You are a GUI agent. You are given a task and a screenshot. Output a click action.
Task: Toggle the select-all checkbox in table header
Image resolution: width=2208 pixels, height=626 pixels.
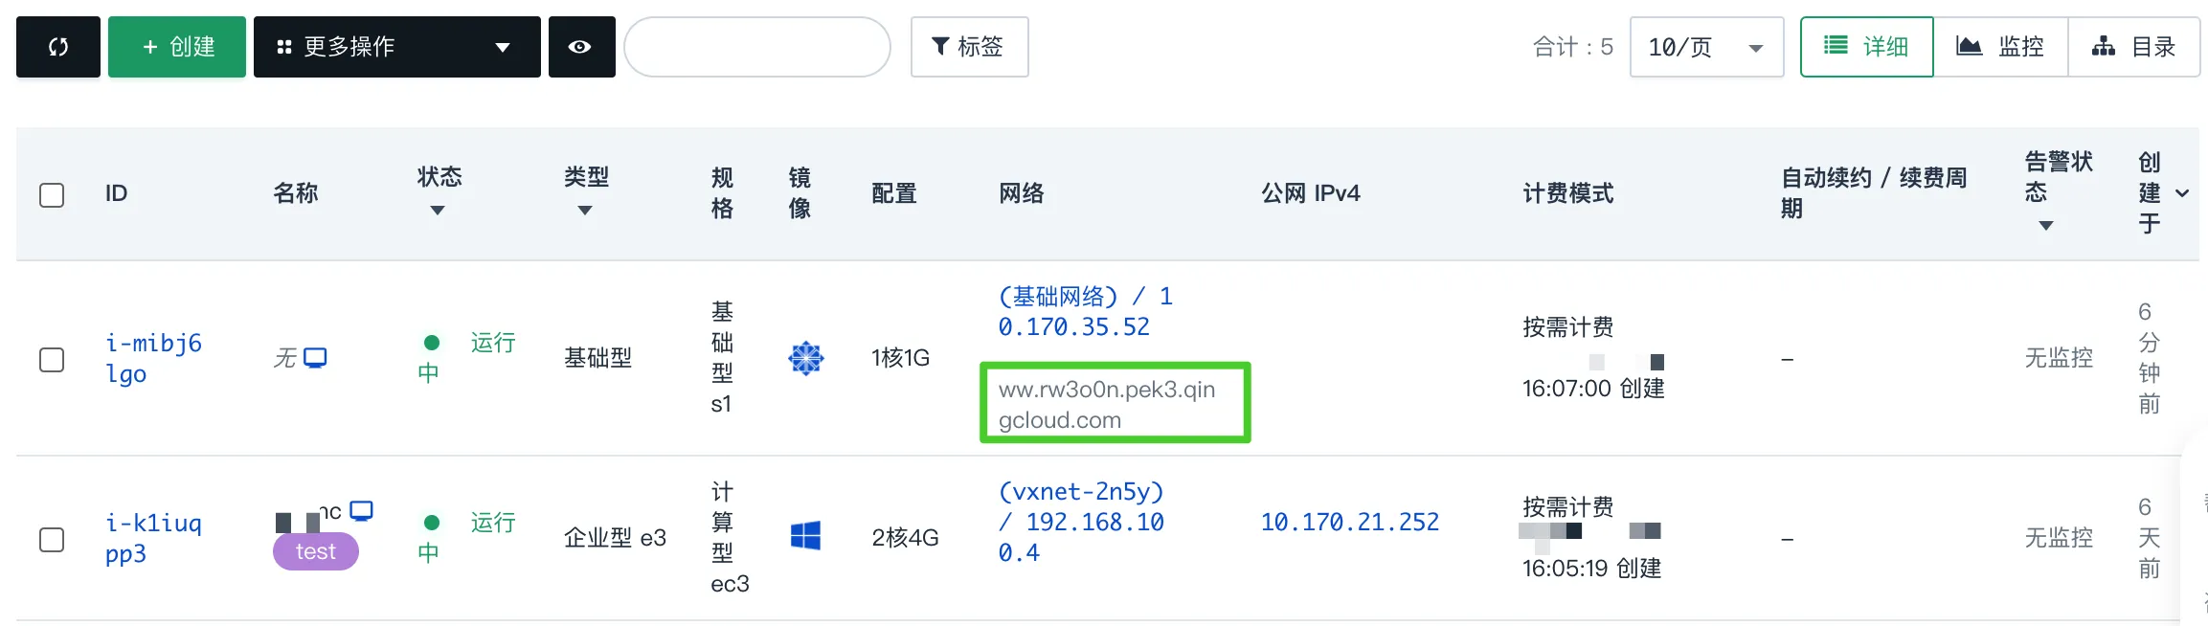pos(52,194)
